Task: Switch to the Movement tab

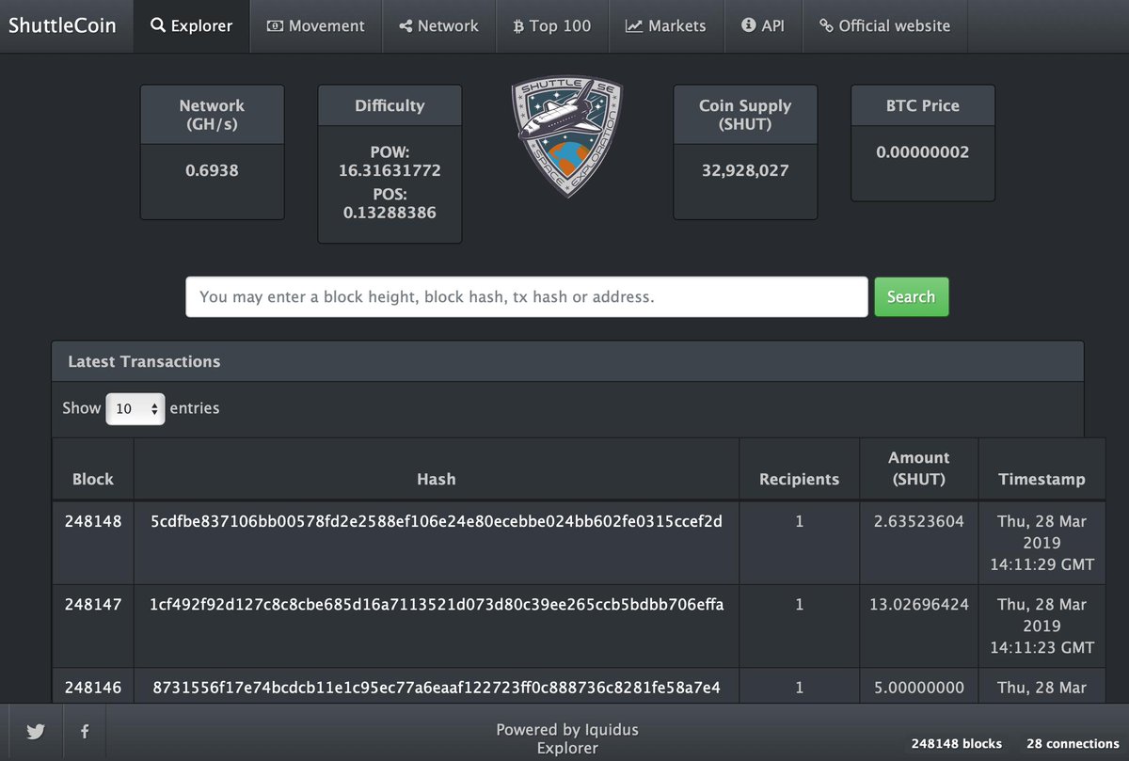Action: (316, 26)
